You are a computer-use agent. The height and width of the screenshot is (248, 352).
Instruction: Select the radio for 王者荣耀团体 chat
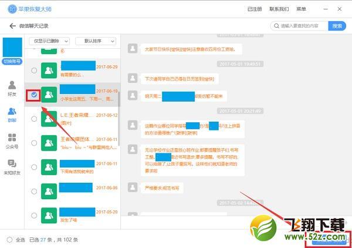click(34, 143)
